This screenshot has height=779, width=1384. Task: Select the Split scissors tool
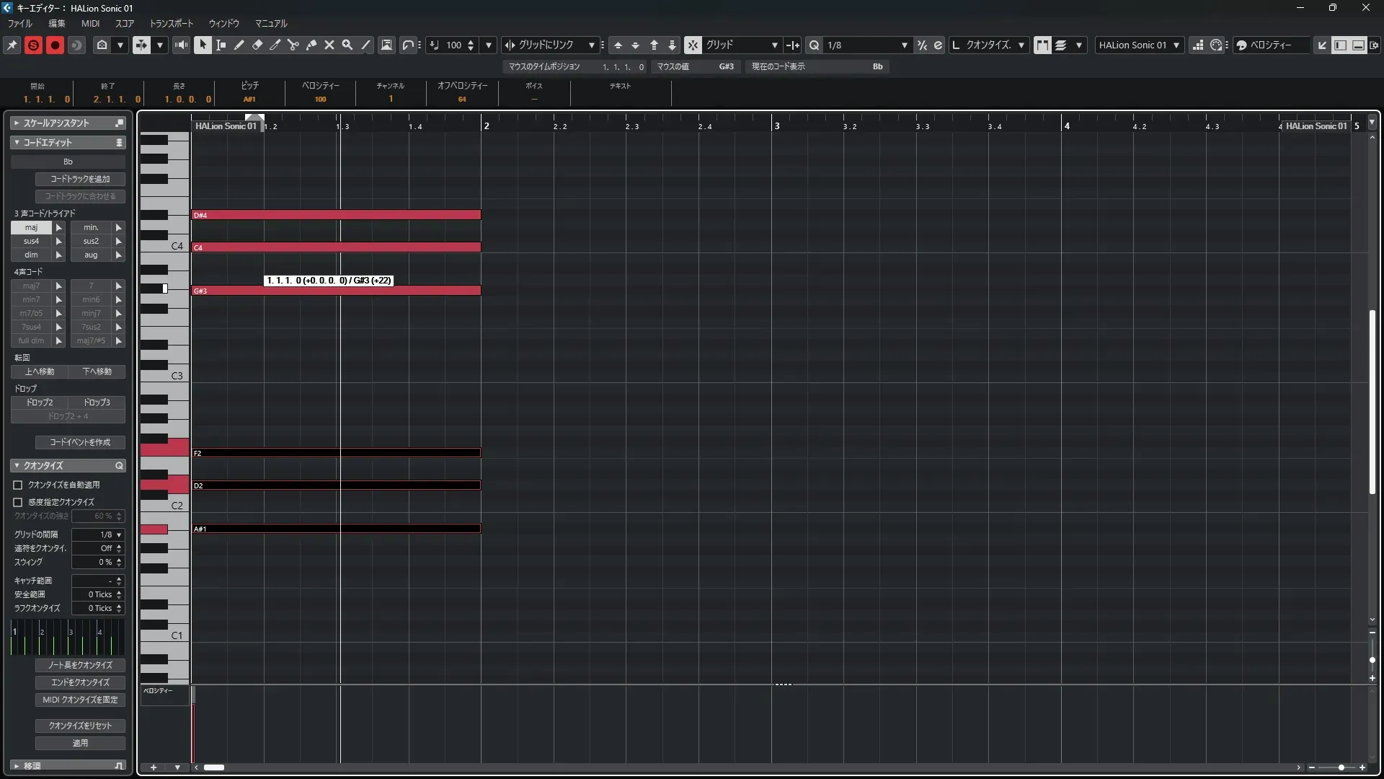(293, 45)
